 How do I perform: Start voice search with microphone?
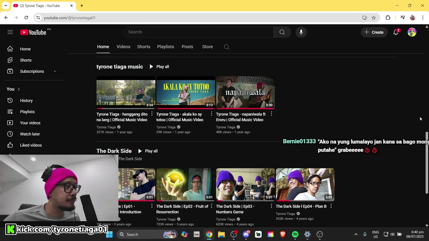tap(301, 32)
